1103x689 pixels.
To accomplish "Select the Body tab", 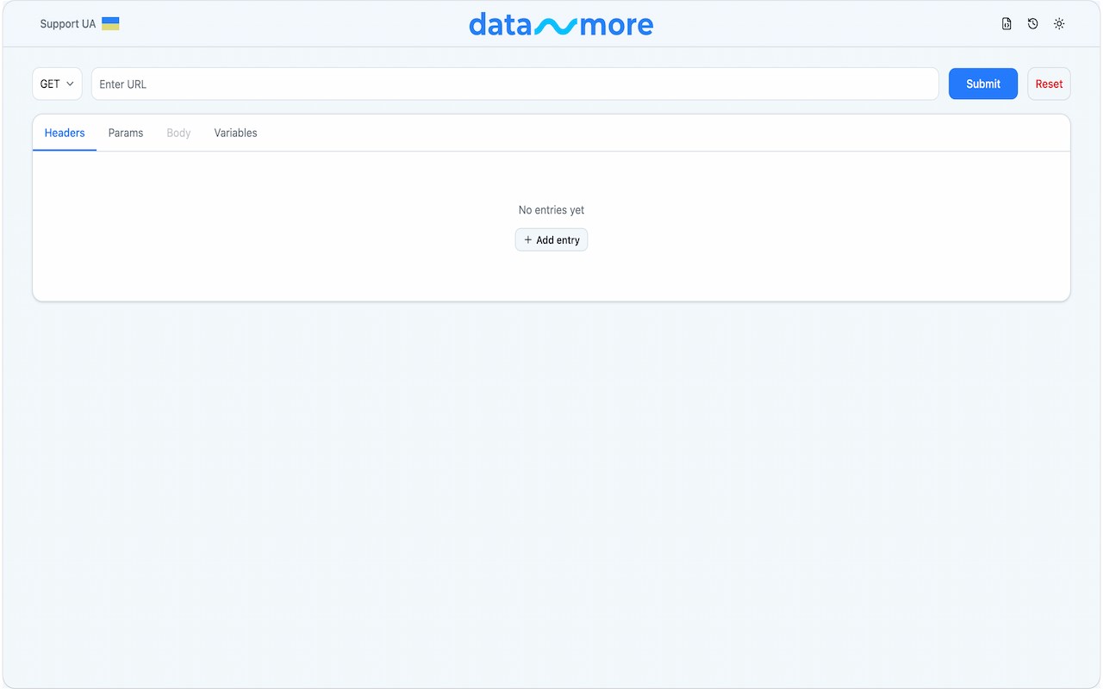I will pos(178,133).
